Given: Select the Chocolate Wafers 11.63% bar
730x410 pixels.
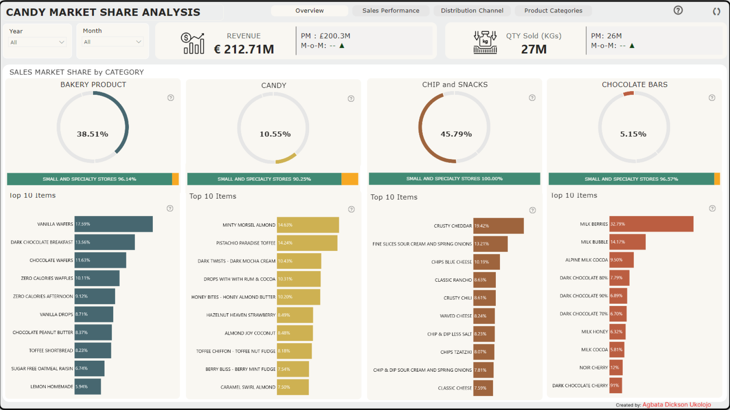Looking at the screenshot, I should coord(100,260).
